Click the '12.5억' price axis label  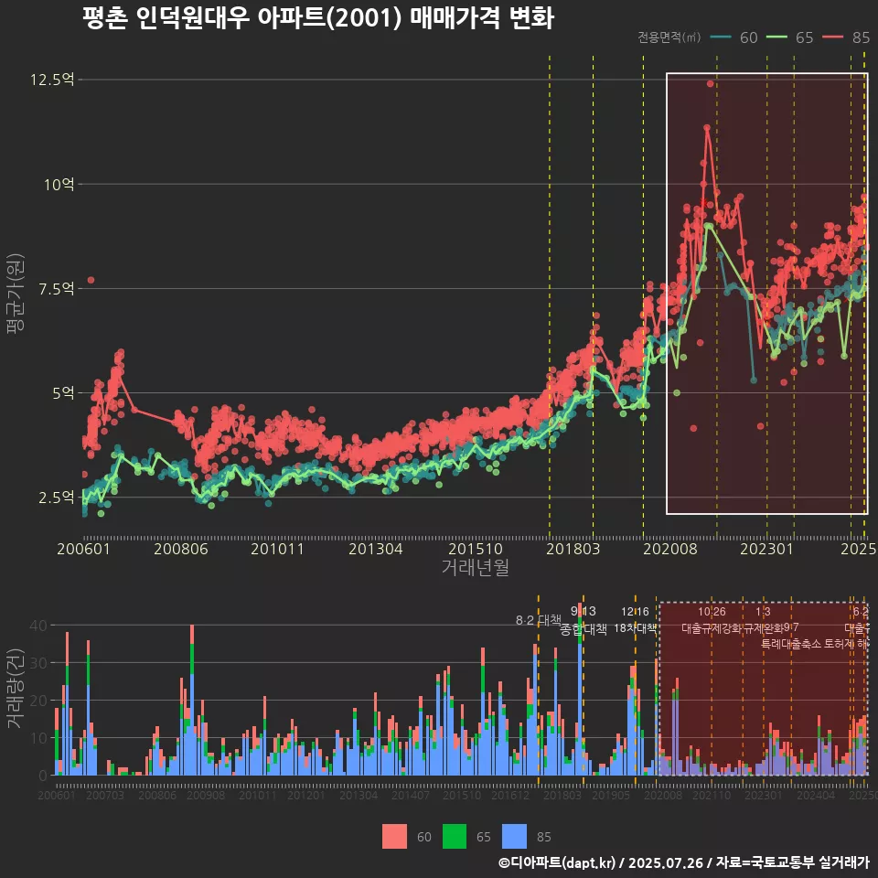tap(52, 80)
